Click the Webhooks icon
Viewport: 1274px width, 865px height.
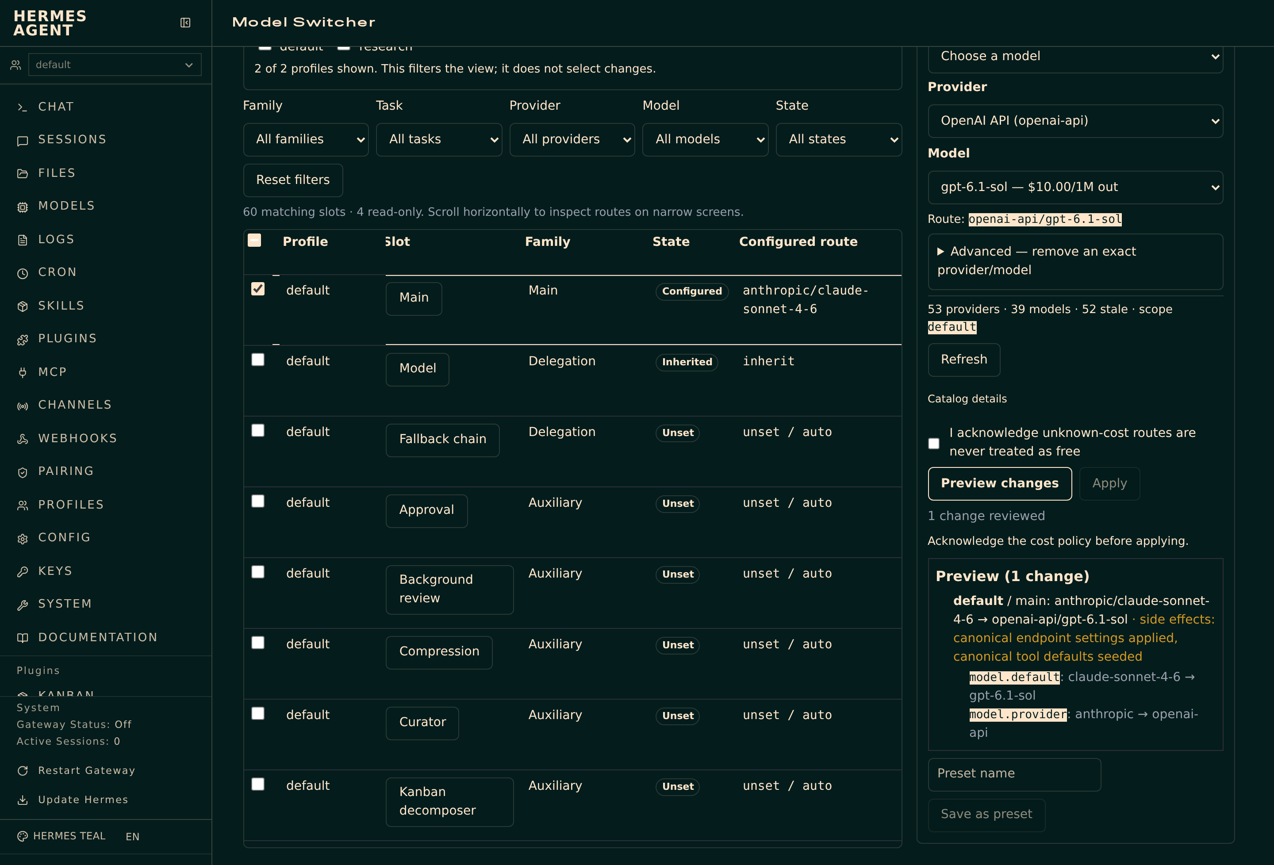coord(23,439)
